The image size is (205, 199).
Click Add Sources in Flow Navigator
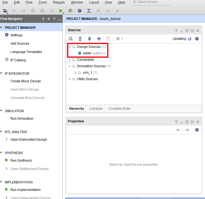20,44
